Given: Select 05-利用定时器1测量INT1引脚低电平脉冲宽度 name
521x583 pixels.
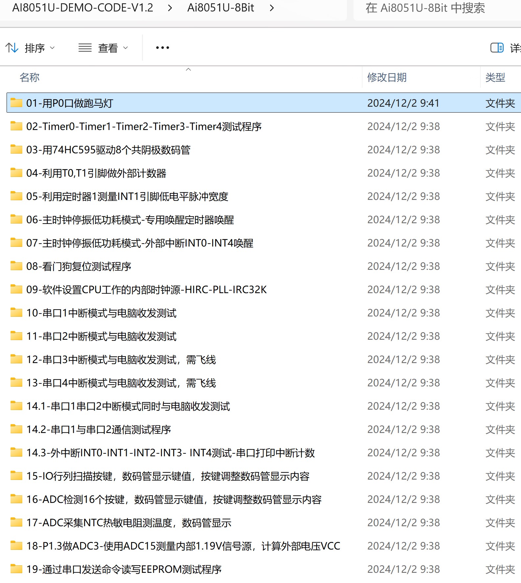Looking at the screenshot, I should click(127, 196).
